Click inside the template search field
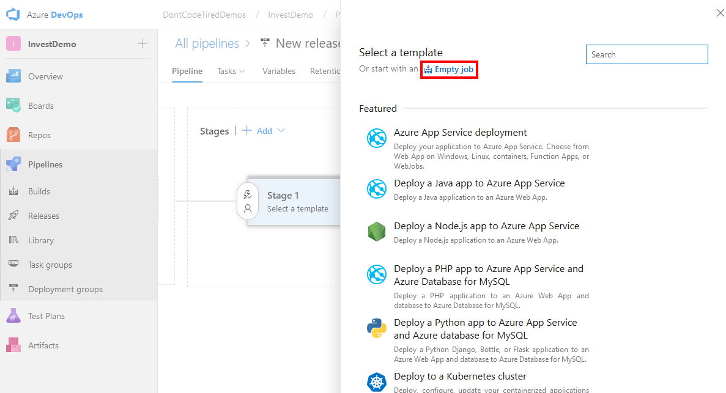The width and height of the screenshot is (726, 393). (x=646, y=54)
